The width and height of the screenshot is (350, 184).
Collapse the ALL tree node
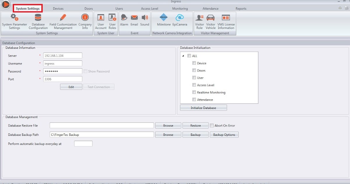(183, 55)
